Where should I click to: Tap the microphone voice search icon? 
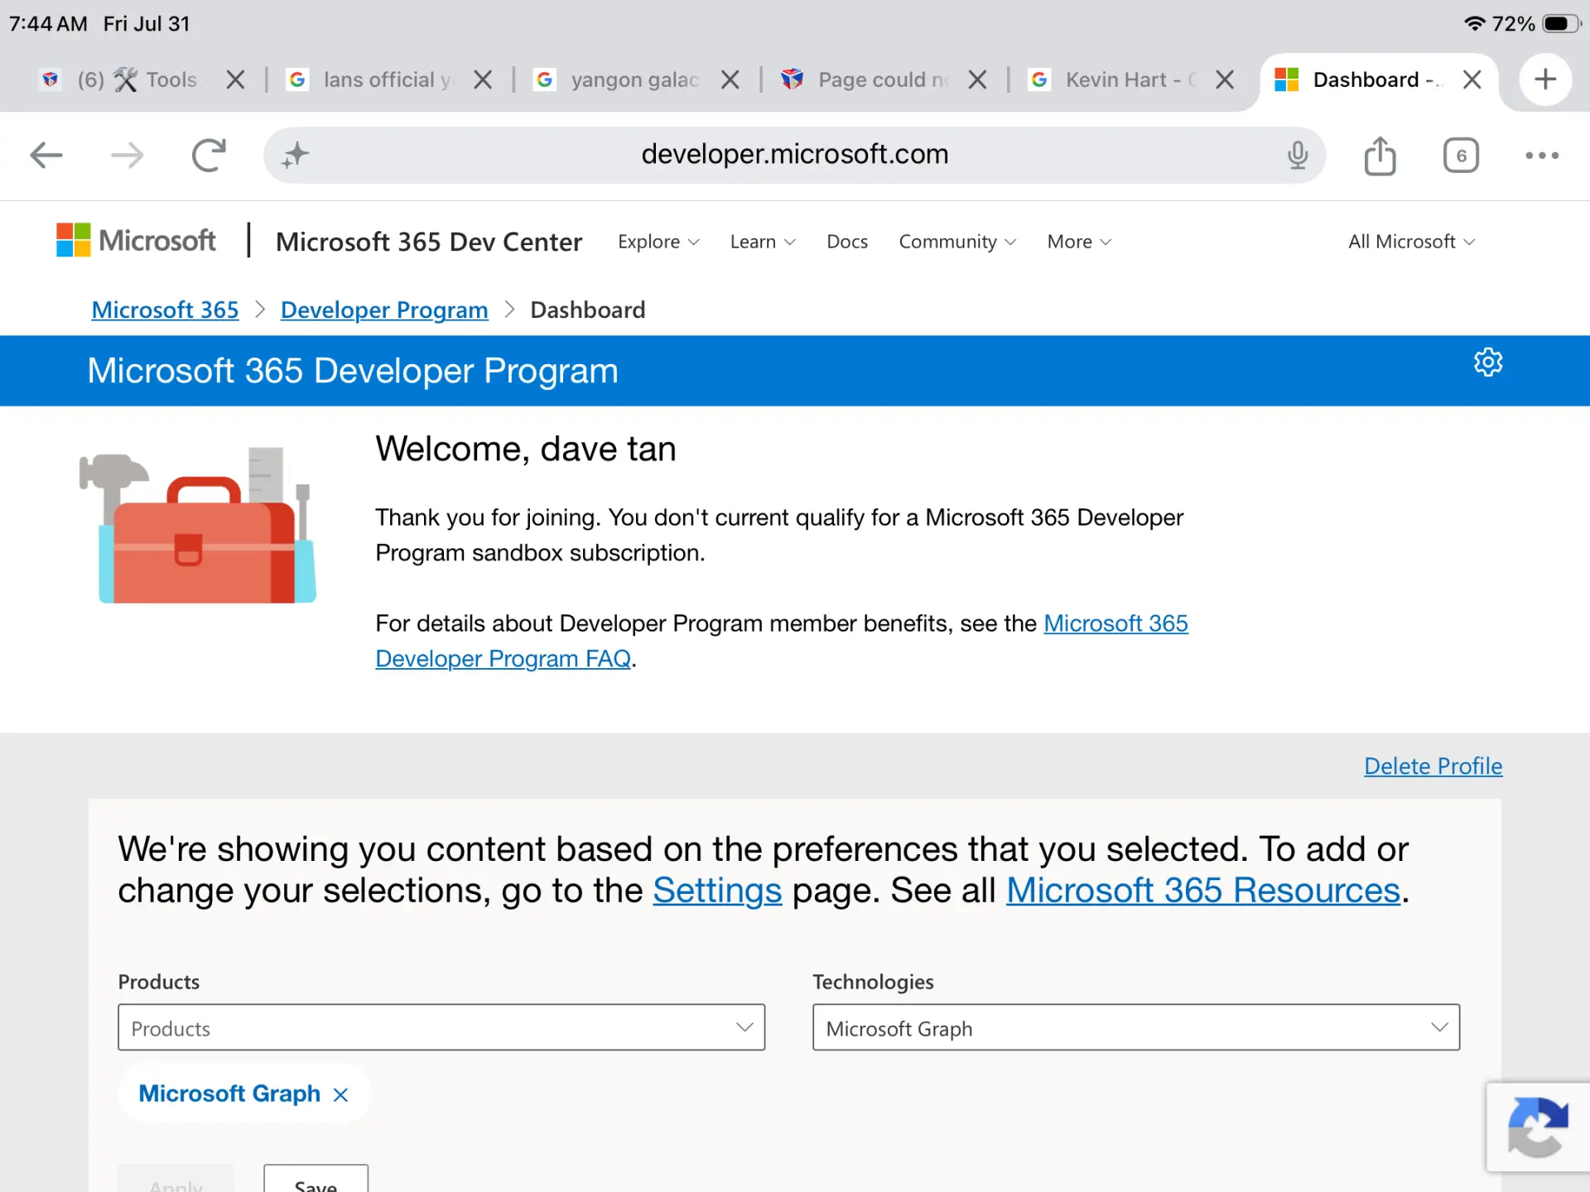pyautogui.click(x=1298, y=155)
